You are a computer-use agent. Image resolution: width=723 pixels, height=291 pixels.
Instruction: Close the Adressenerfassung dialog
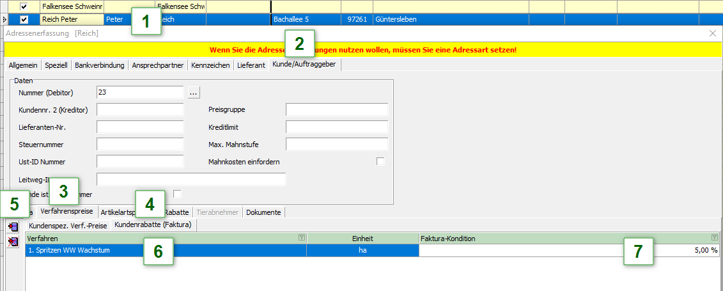[x=713, y=33]
